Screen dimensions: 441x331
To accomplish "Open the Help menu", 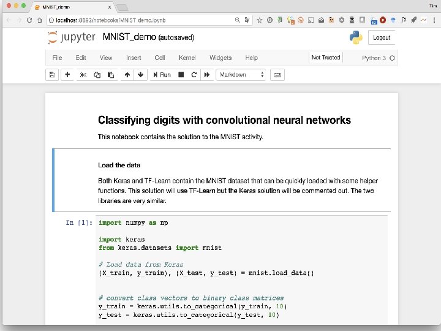I will coord(252,58).
